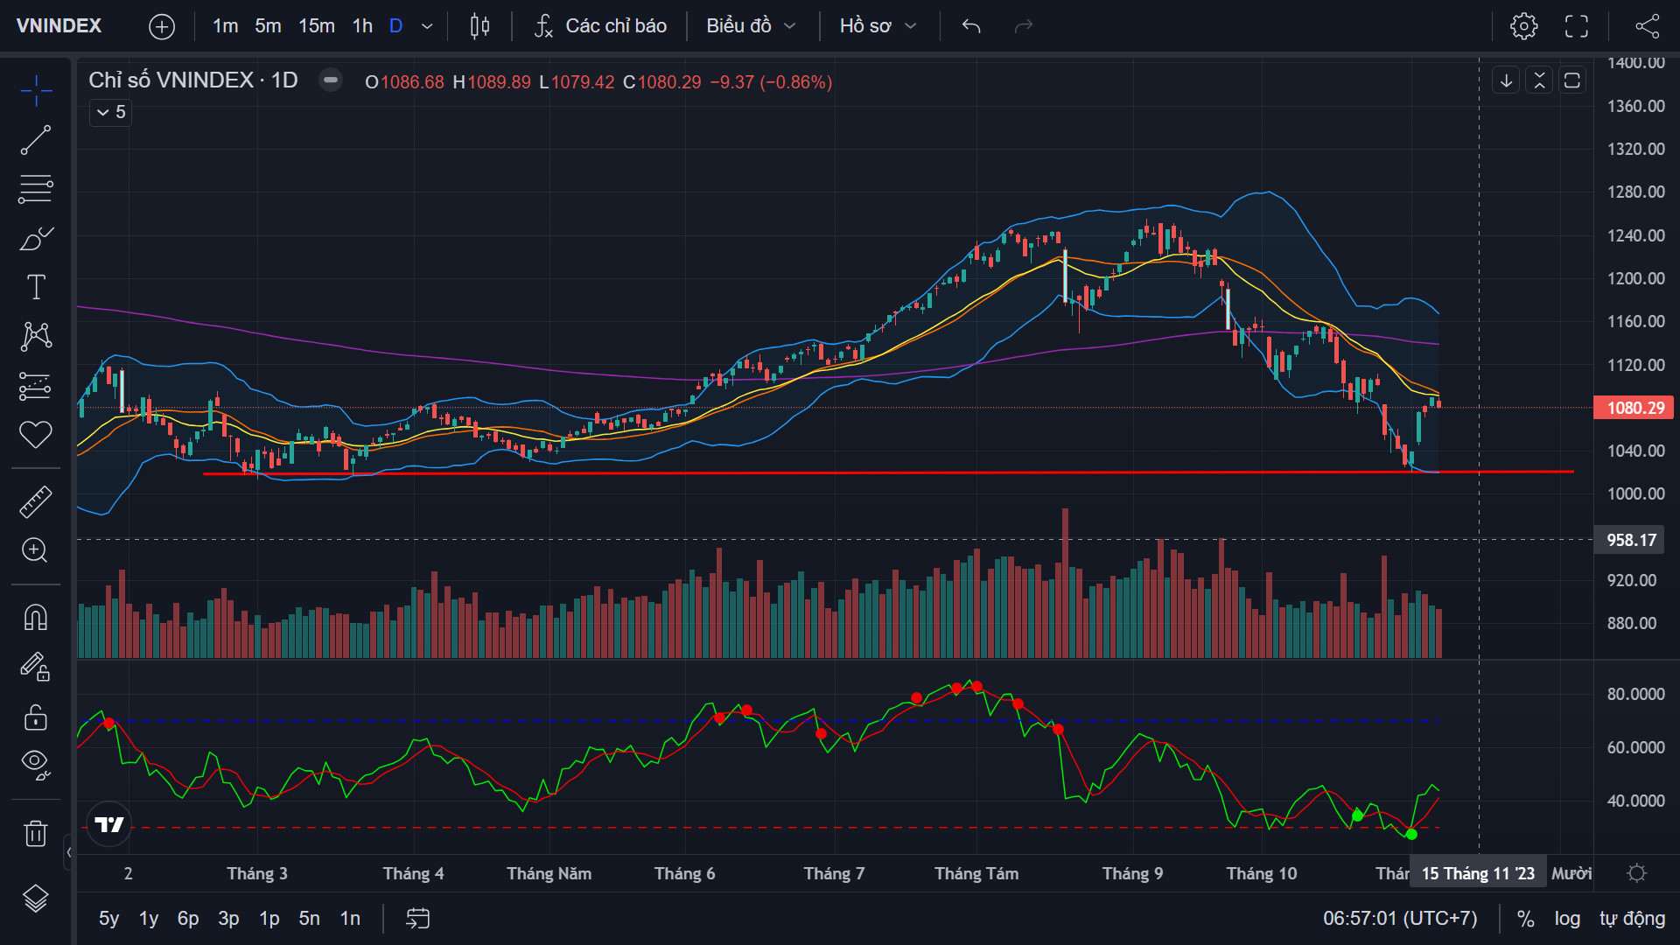
Task: Select the trend line drawing tool
Action: click(36, 140)
